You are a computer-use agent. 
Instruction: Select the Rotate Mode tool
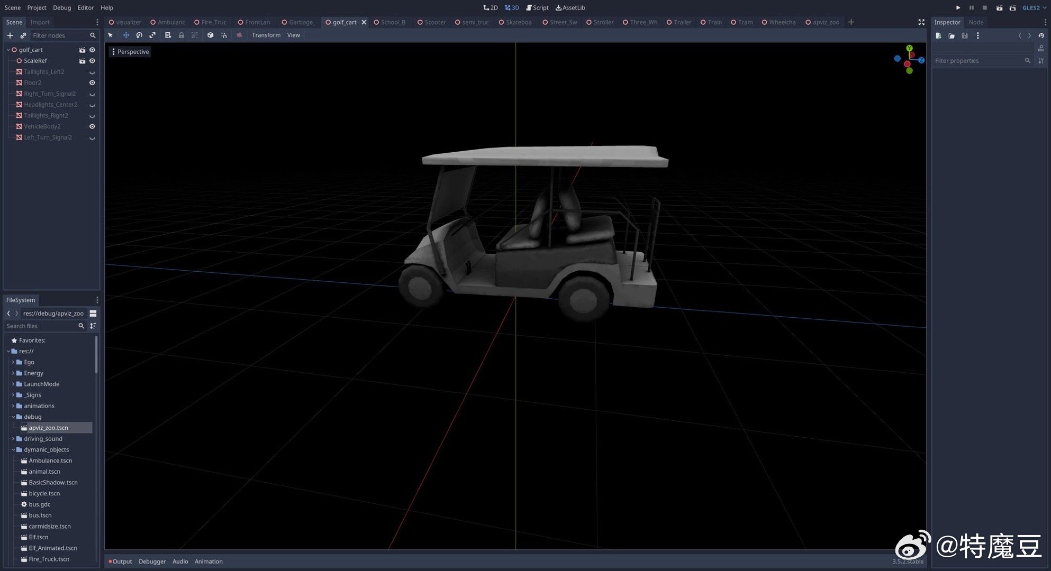[x=139, y=35]
